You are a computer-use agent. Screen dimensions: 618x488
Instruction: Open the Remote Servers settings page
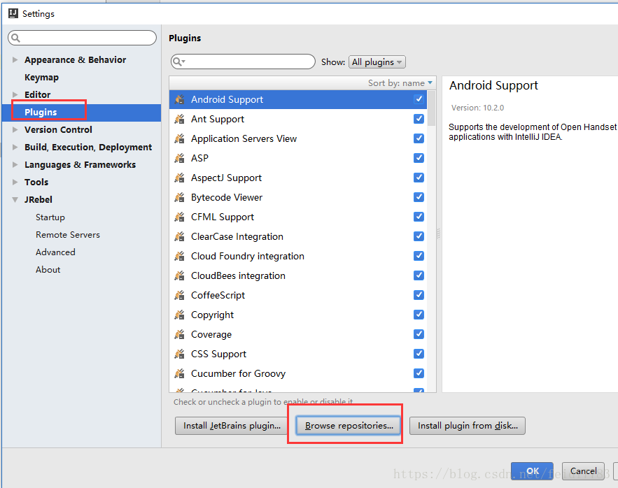point(68,235)
